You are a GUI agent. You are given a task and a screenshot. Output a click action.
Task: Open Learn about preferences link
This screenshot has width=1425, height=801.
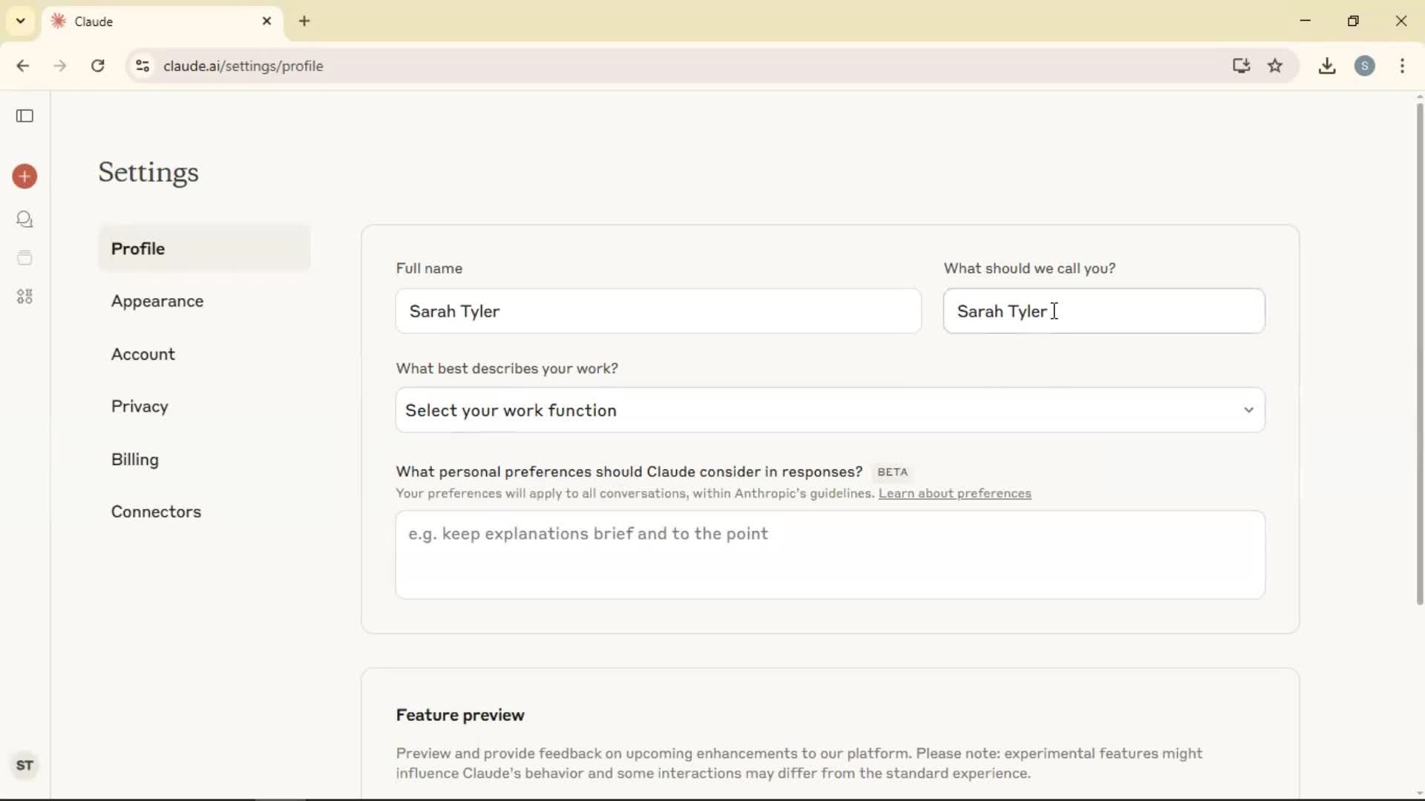click(x=954, y=494)
